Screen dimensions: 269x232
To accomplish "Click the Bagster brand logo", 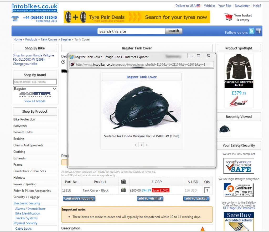I will point(35,94).
